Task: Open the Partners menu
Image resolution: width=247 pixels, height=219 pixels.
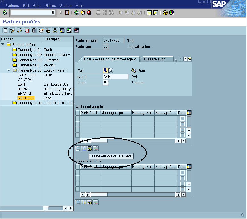Action: (12, 5)
